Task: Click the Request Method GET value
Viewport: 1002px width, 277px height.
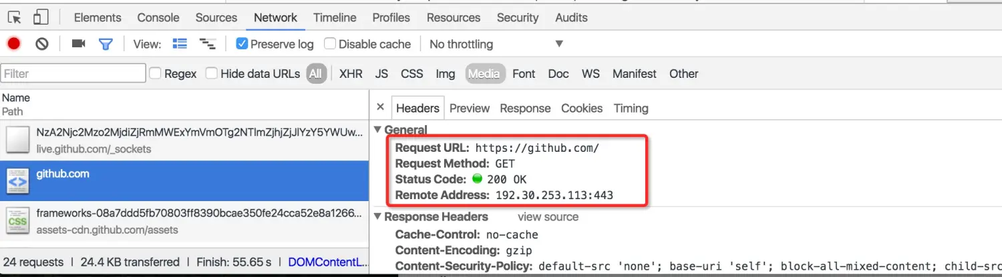Action: [505, 163]
